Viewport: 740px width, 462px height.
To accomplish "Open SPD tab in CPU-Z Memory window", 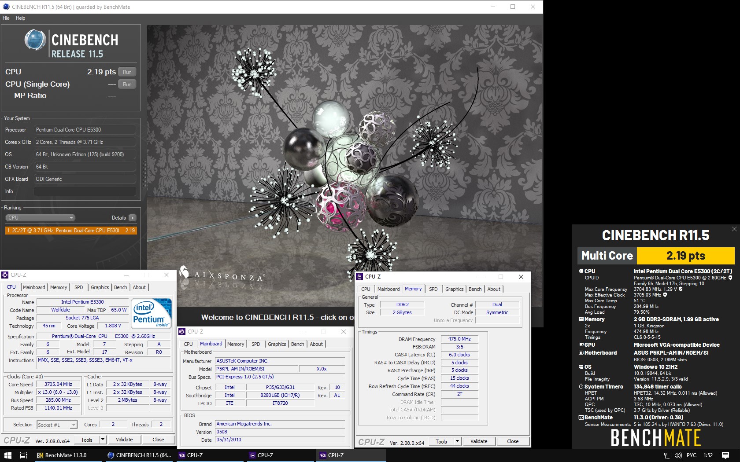I will [x=433, y=289].
